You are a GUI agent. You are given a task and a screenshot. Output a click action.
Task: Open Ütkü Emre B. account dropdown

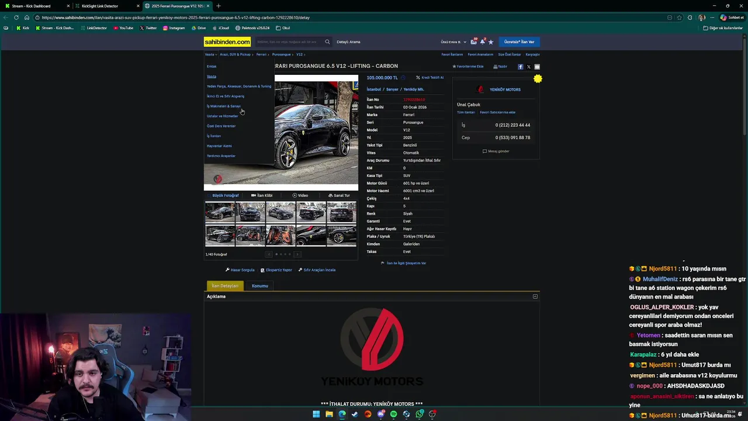point(453,42)
